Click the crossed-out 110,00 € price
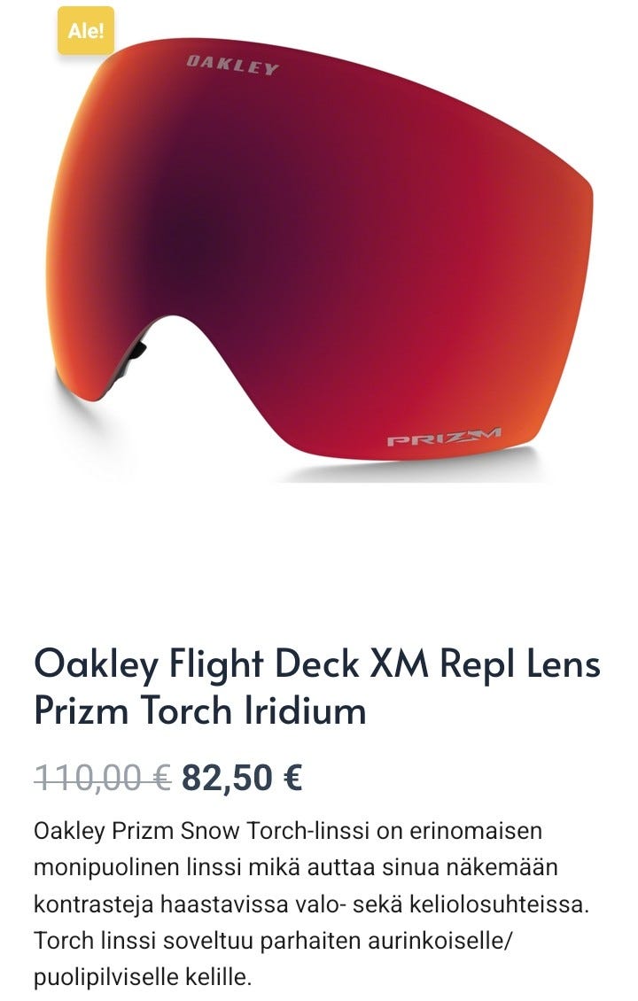The height and width of the screenshot is (1001, 638). pos(103,778)
